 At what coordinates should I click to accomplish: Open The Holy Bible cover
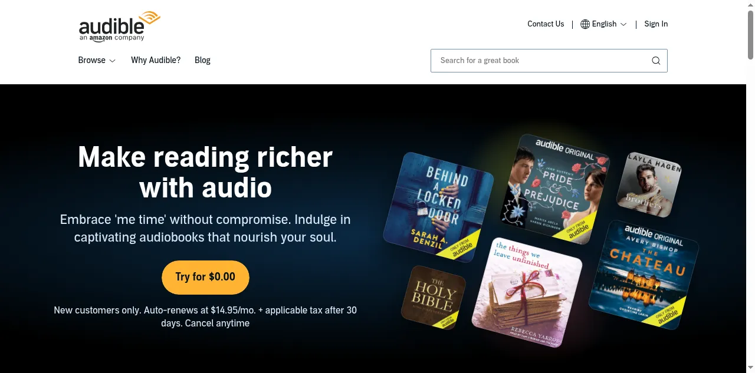tap(434, 298)
